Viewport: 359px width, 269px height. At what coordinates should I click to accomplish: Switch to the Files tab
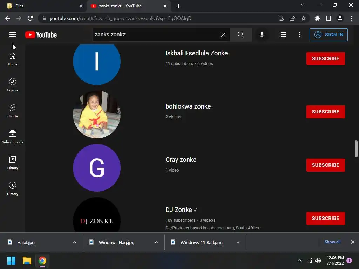tap(43, 6)
